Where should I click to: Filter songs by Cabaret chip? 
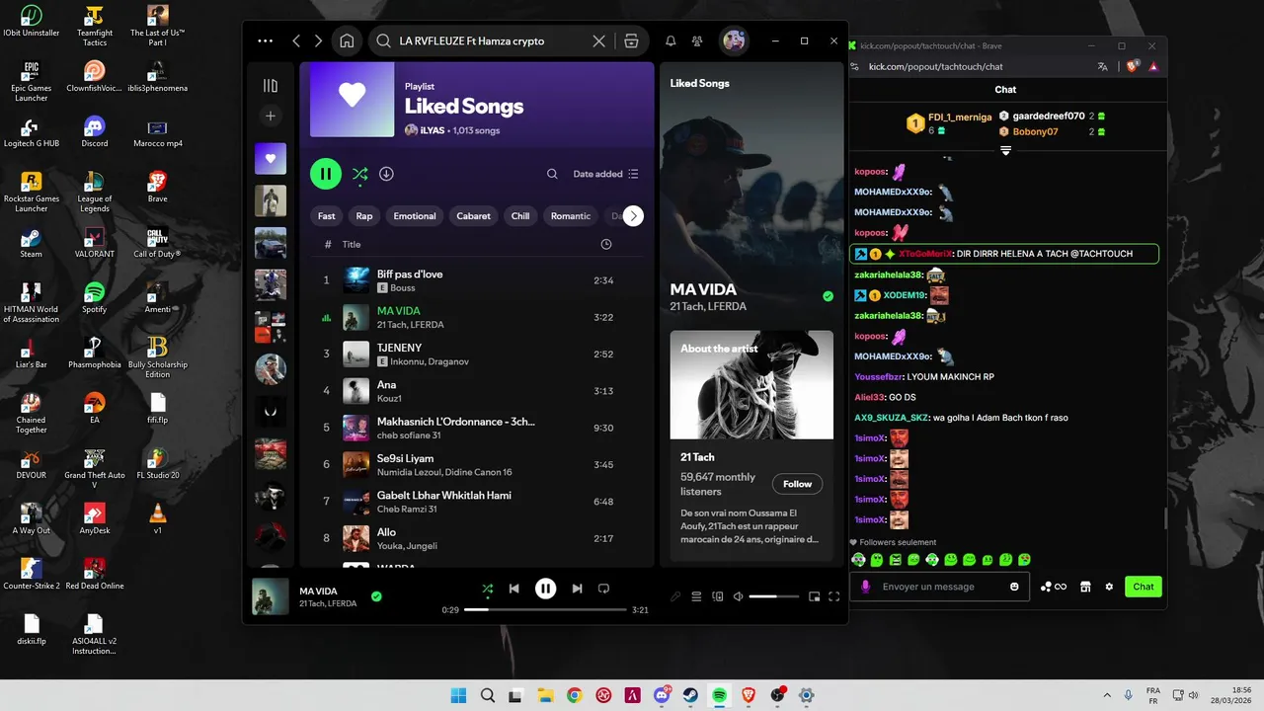(474, 216)
